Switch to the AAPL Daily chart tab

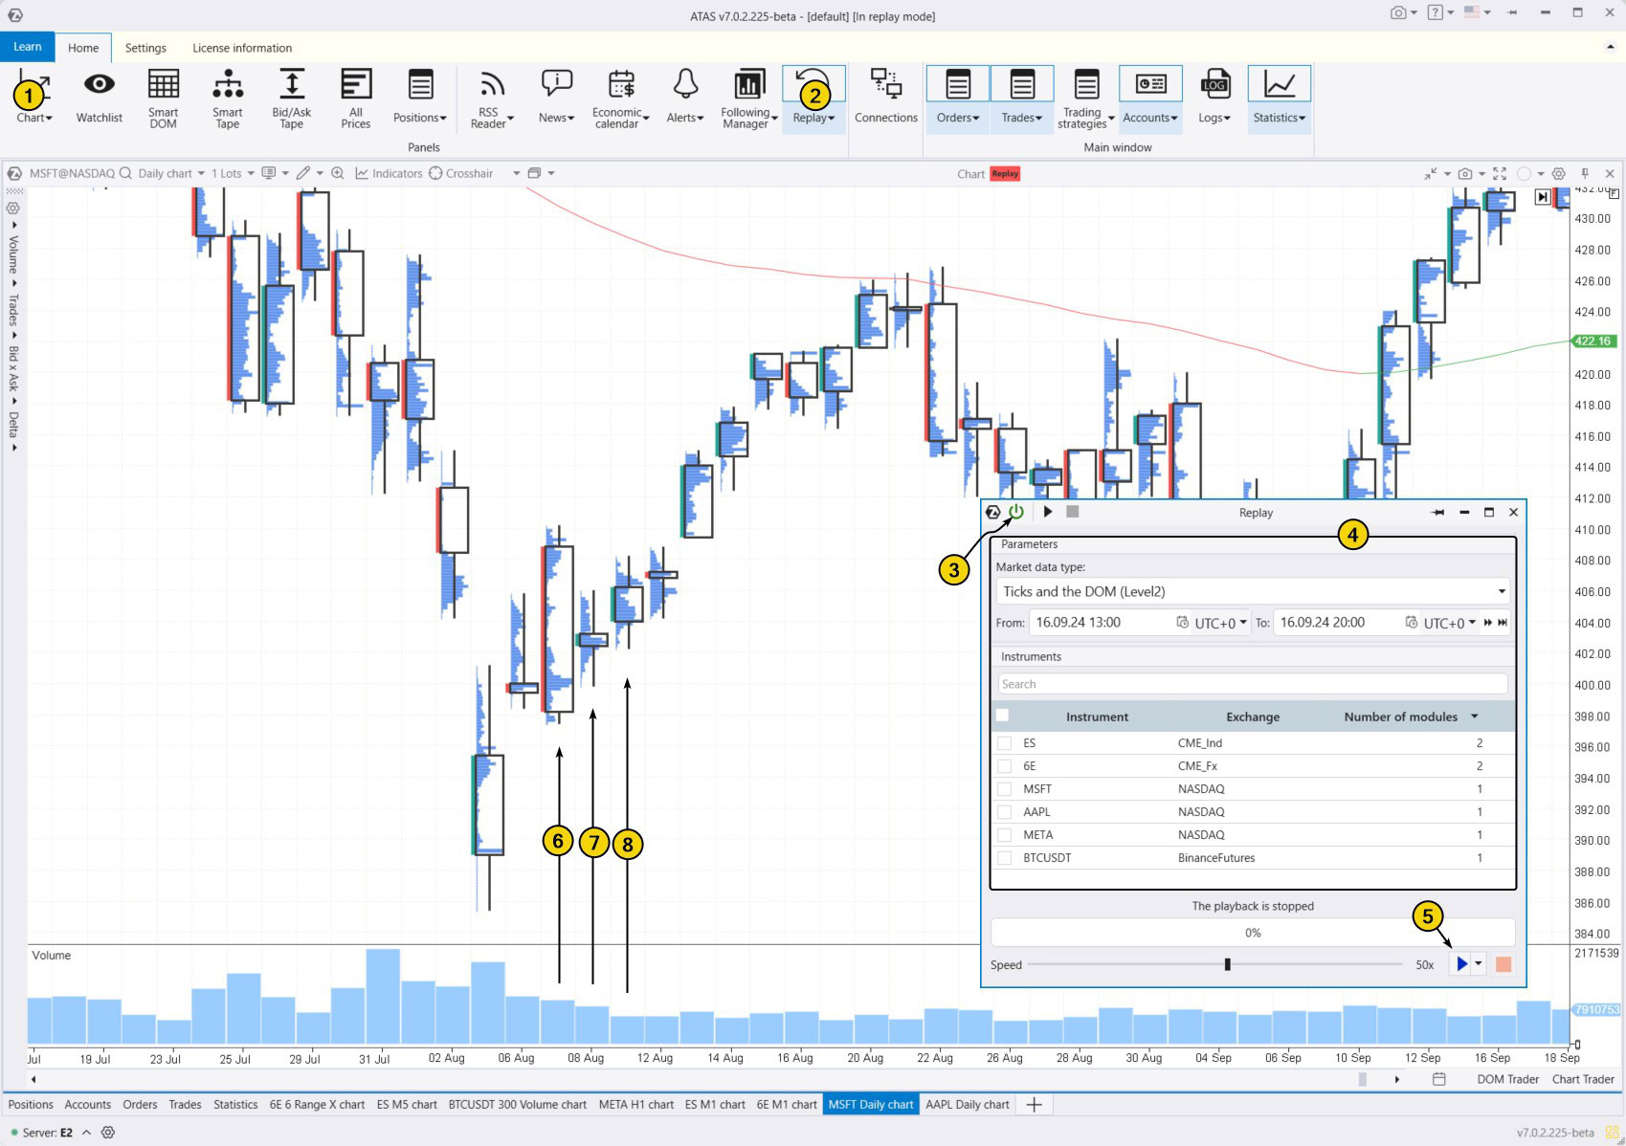point(967,1104)
